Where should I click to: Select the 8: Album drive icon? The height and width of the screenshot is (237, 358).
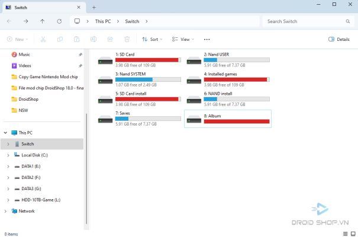click(194, 120)
